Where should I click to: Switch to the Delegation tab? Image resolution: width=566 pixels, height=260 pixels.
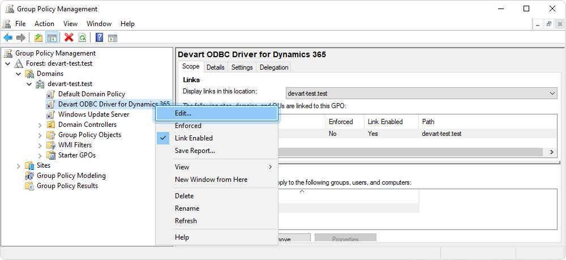[x=274, y=67]
